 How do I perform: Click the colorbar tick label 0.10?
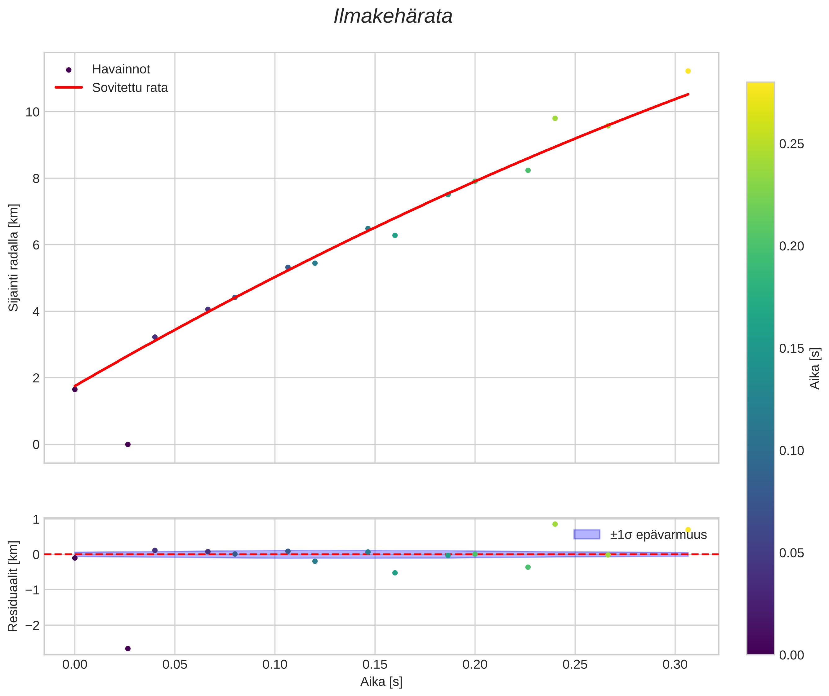(791, 451)
